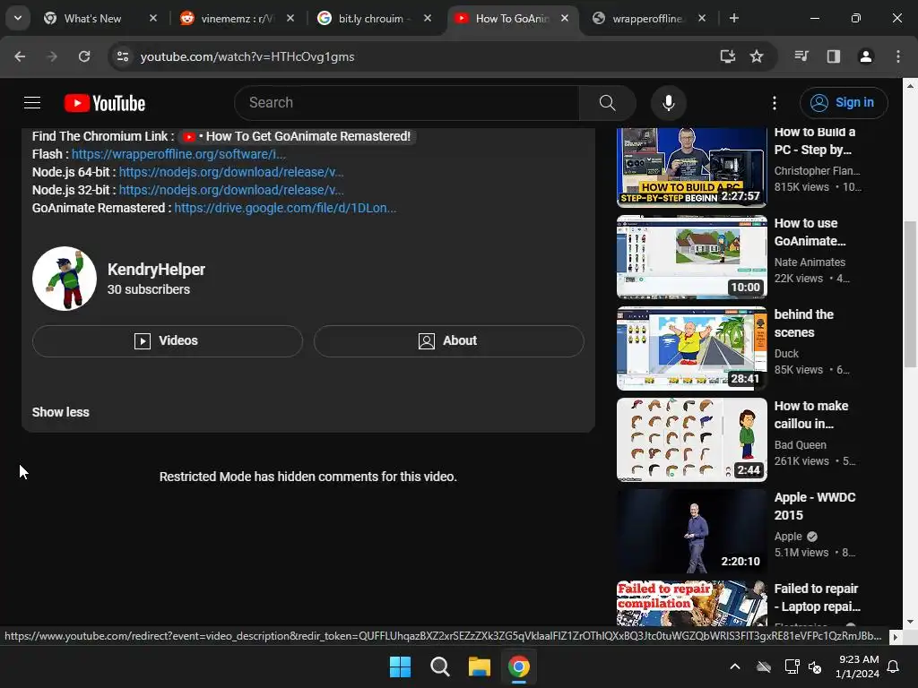The height and width of the screenshot is (688, 918).
Task: Open How to Build a PC video thumbnail
Action: point(691,167)
